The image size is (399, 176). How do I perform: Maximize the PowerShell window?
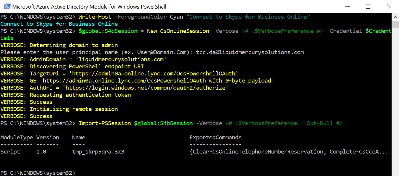[368, 7]
